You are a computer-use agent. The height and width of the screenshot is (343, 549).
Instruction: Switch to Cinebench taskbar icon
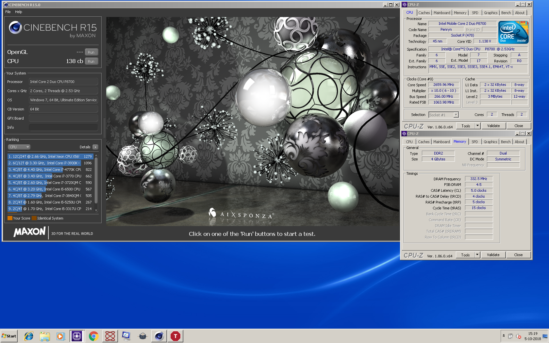coord(159,336)
